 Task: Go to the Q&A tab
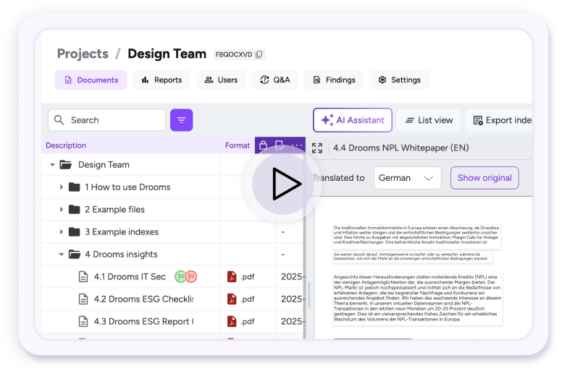pos(274,80)
